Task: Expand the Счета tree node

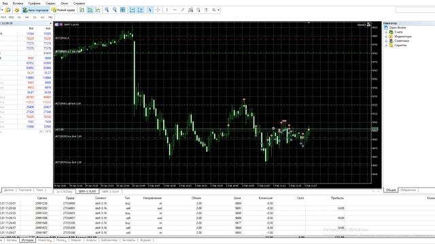Action: (386, 32)
